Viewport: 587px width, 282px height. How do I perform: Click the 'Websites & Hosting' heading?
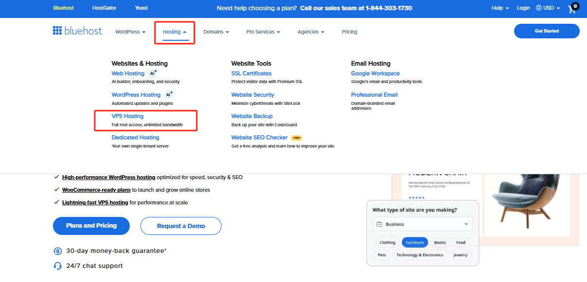point(139,64)
